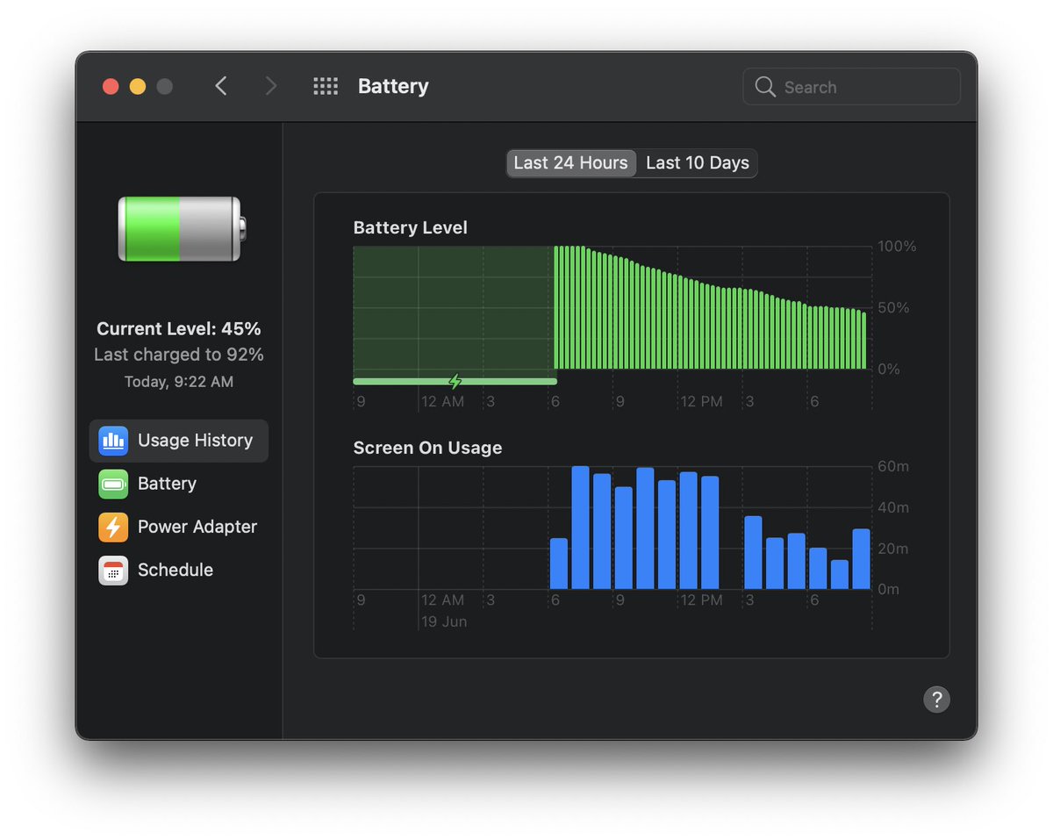Screen dimensions: 1053x840
Task: Switch to Last 10 Days tab
Action: coord(698,163)
